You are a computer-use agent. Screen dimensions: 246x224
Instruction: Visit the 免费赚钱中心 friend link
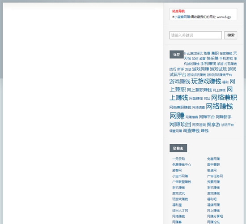pos(182,164)
